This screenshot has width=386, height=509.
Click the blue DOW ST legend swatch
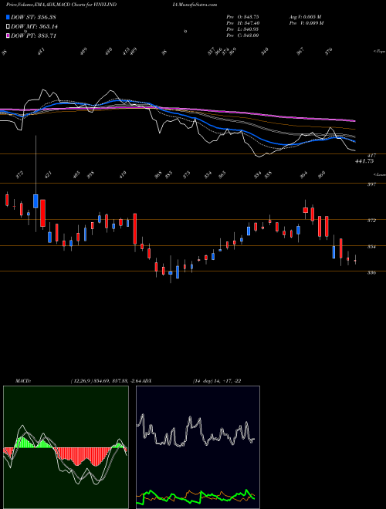(x=8, y=17)
